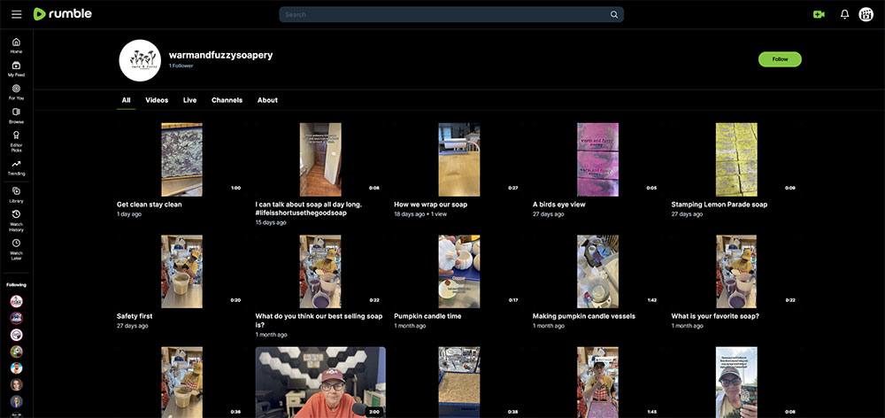Viewport: 885px width, 418px height.
Task: Open Watch Later in sidebar
Action: tap(16, 250)
